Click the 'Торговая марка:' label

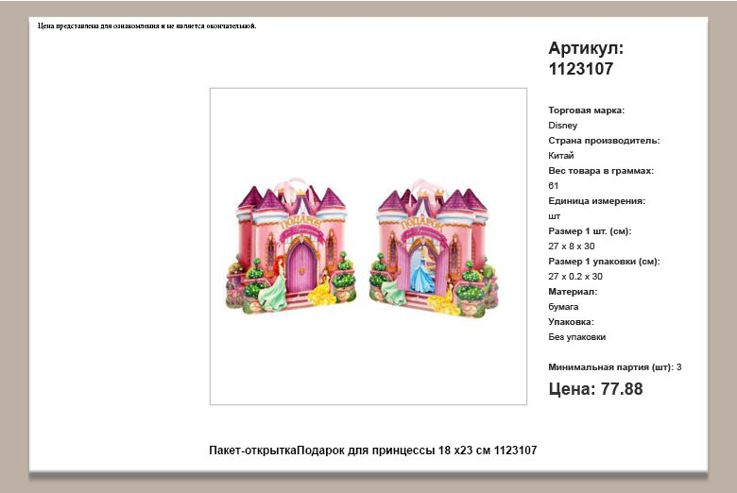[586, 110]
